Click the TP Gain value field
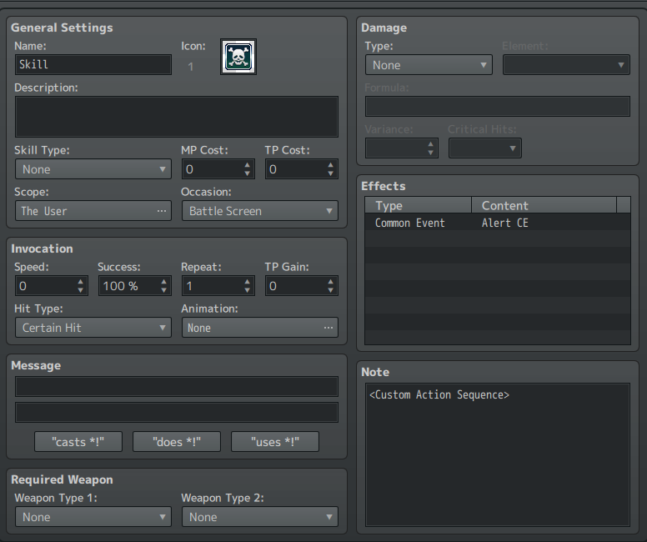Viewport: 647px width, 542px height. [x=301, y=286]
